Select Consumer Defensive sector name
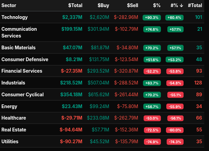The image size is (209, 151). (x=25, y=59)
